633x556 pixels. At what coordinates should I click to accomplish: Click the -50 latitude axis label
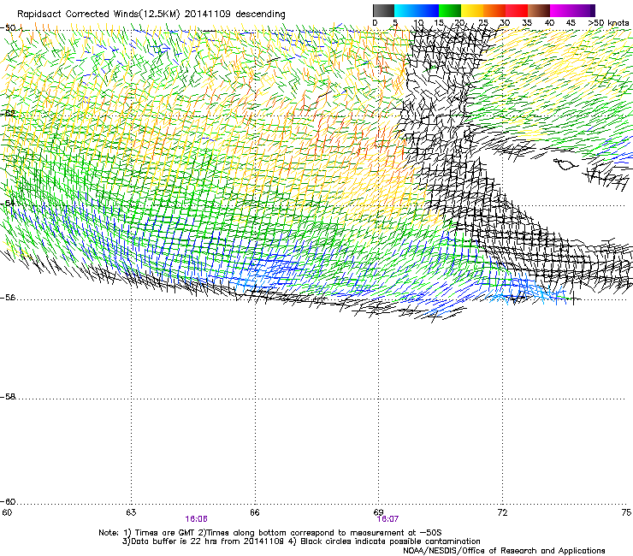8,28
